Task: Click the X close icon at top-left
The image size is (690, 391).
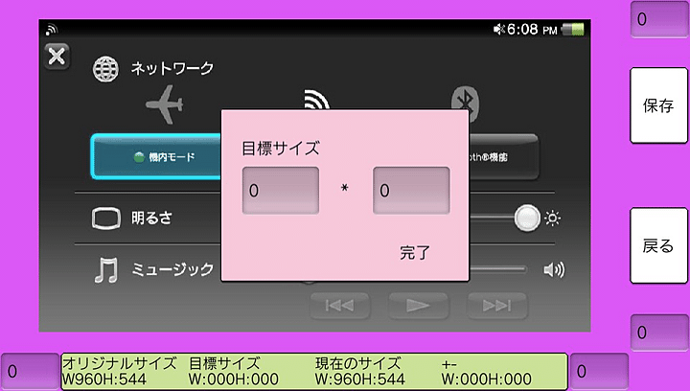Action: 57,56
